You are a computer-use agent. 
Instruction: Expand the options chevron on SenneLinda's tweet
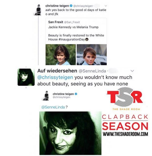[x=132, y=71]
